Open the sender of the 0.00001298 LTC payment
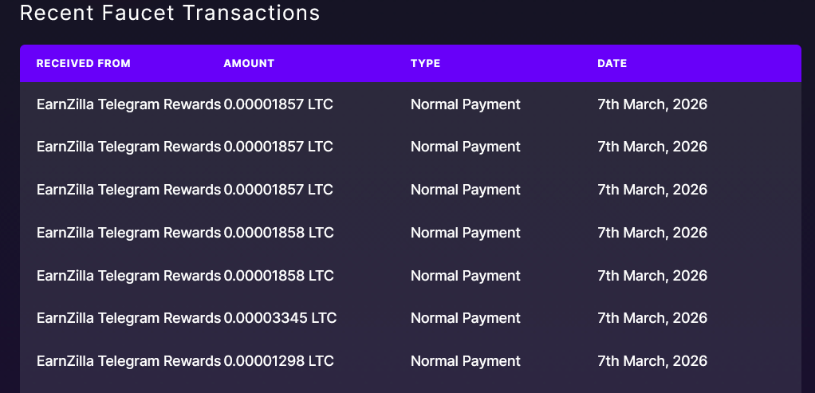 tap(128, 361)
